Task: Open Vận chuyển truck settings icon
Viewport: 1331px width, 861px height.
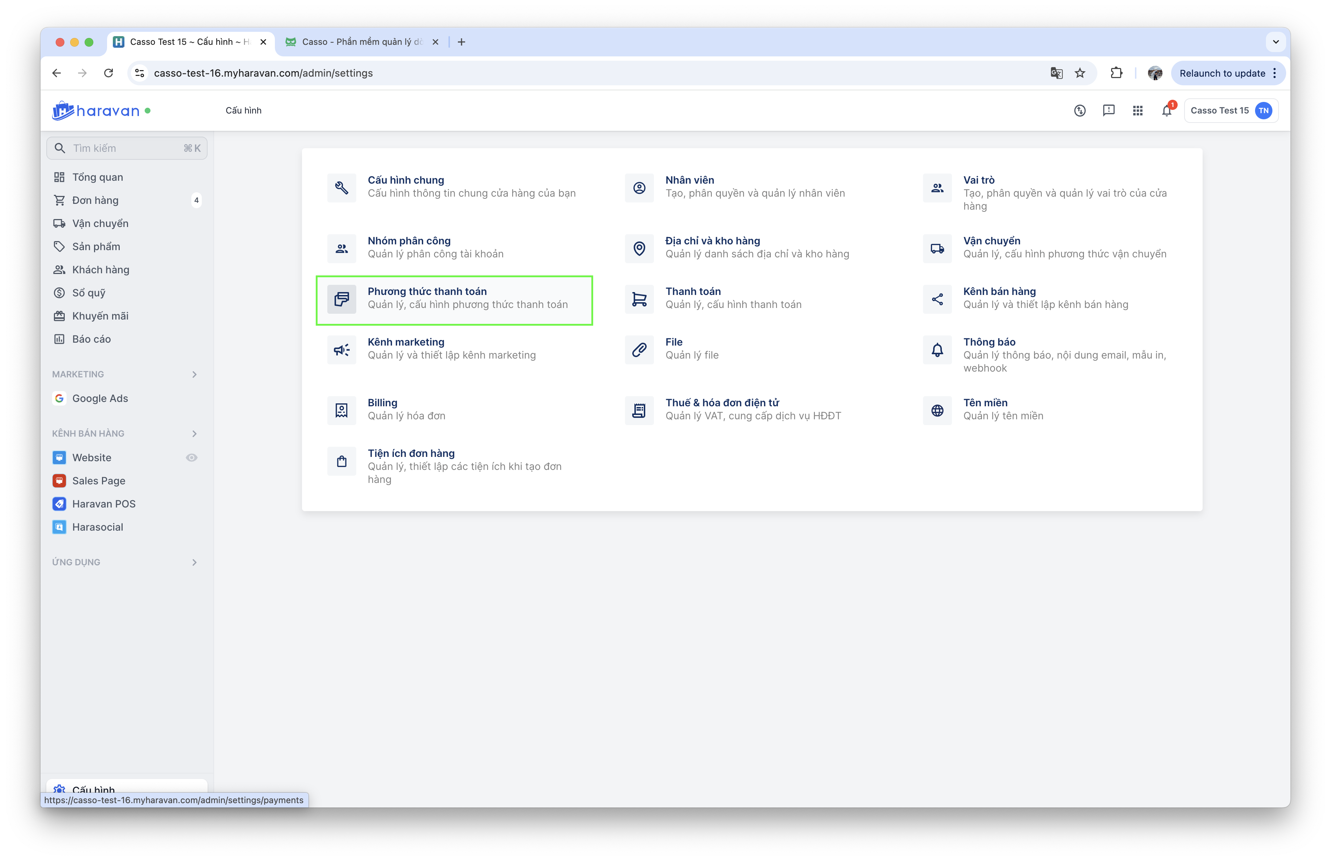Action: click(937, 249)
